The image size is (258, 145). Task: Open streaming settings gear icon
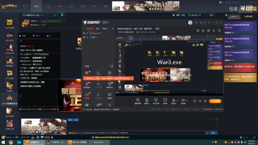[x=205, y=101]
